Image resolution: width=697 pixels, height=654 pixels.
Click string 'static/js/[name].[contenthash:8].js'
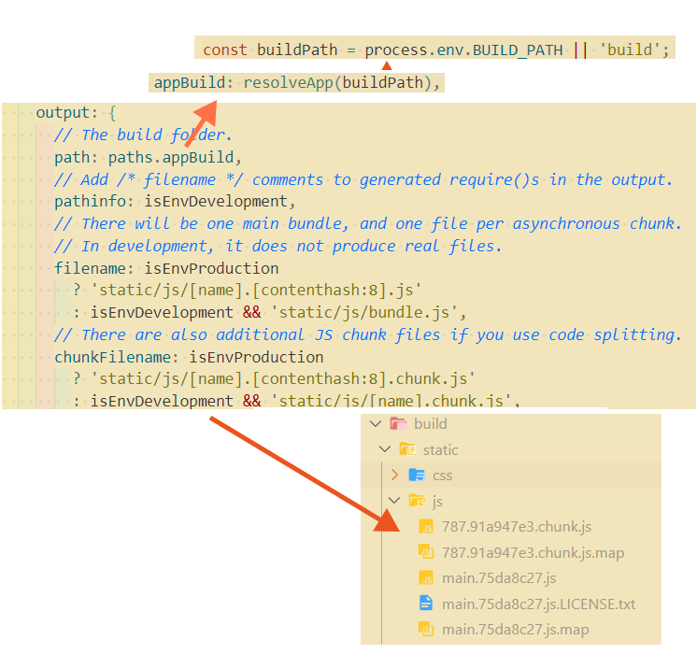click(x=256, y=290)
